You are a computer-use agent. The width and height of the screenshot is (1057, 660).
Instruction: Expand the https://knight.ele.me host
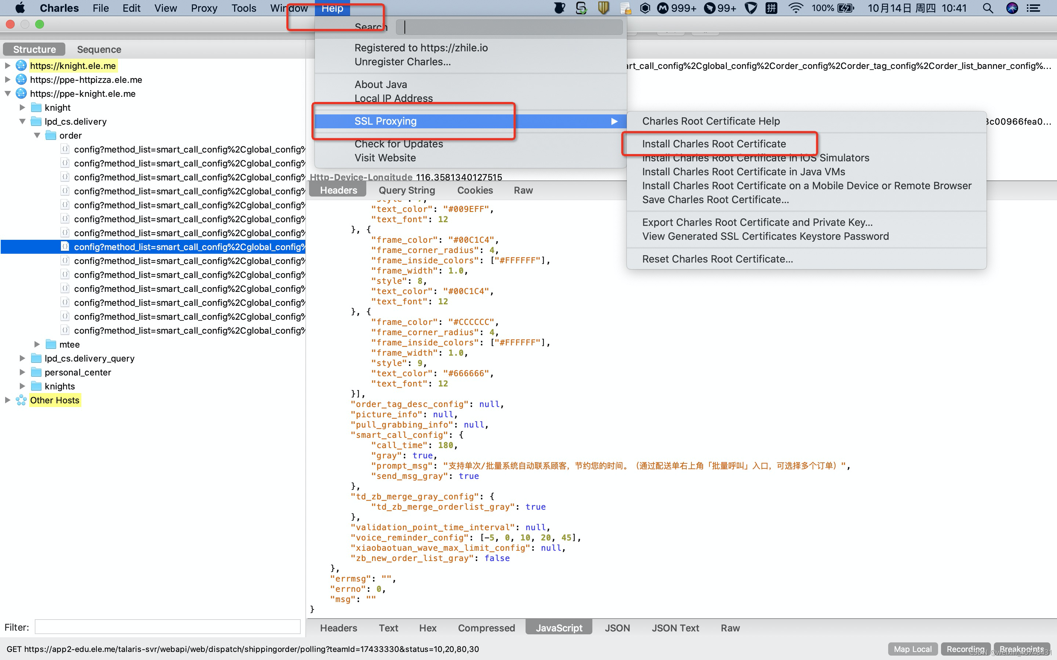pos(7,66)
